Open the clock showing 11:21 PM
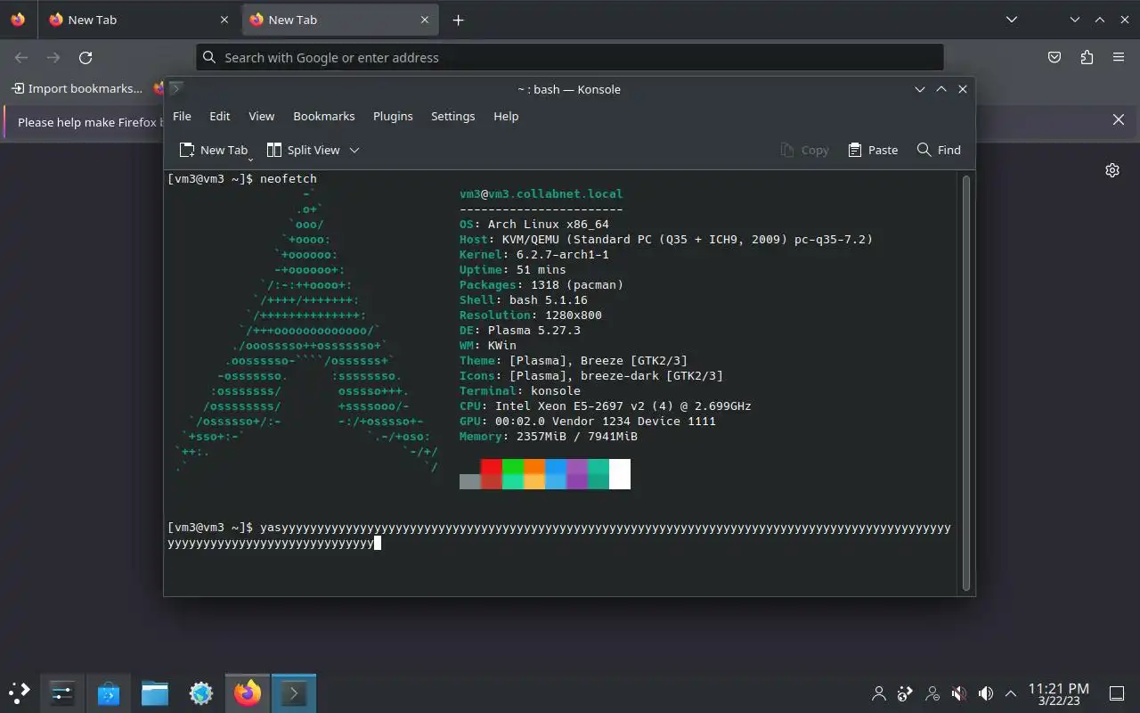The width and height of the screenshot is (1140, 713). click(1058, 693)
